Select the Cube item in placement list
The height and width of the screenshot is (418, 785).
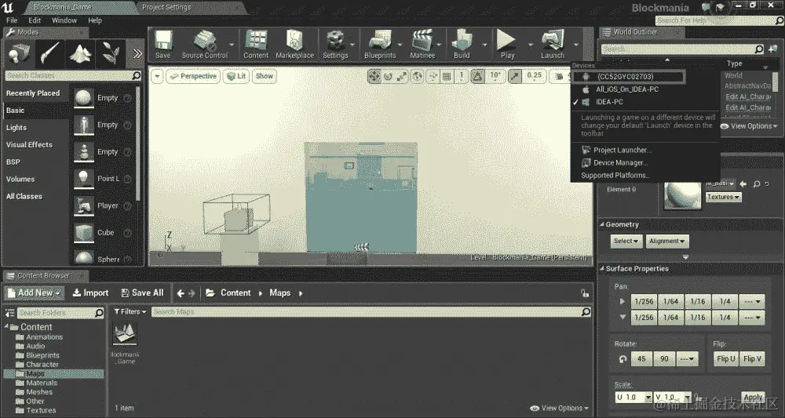pyautogui.click(x=103, y=232)
